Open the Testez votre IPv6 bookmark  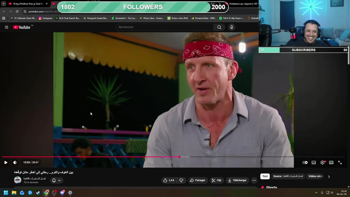[x=178, y=18]
